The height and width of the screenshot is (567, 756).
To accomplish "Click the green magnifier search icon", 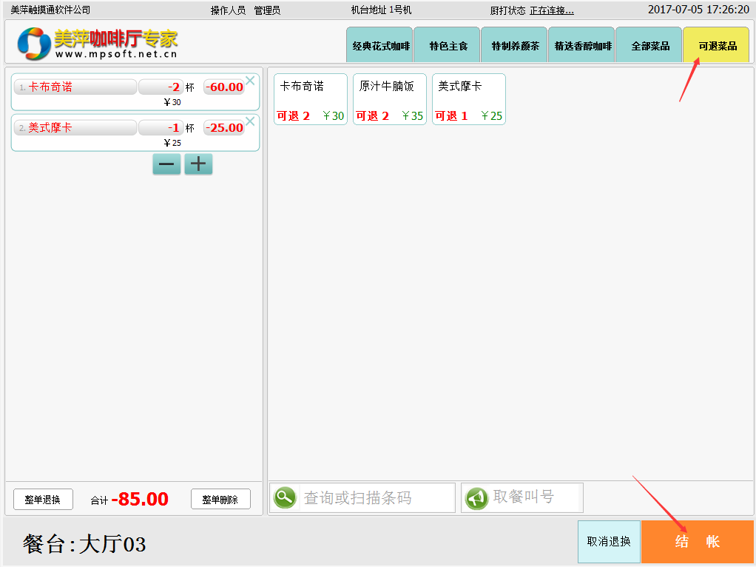I will (285, 498).
